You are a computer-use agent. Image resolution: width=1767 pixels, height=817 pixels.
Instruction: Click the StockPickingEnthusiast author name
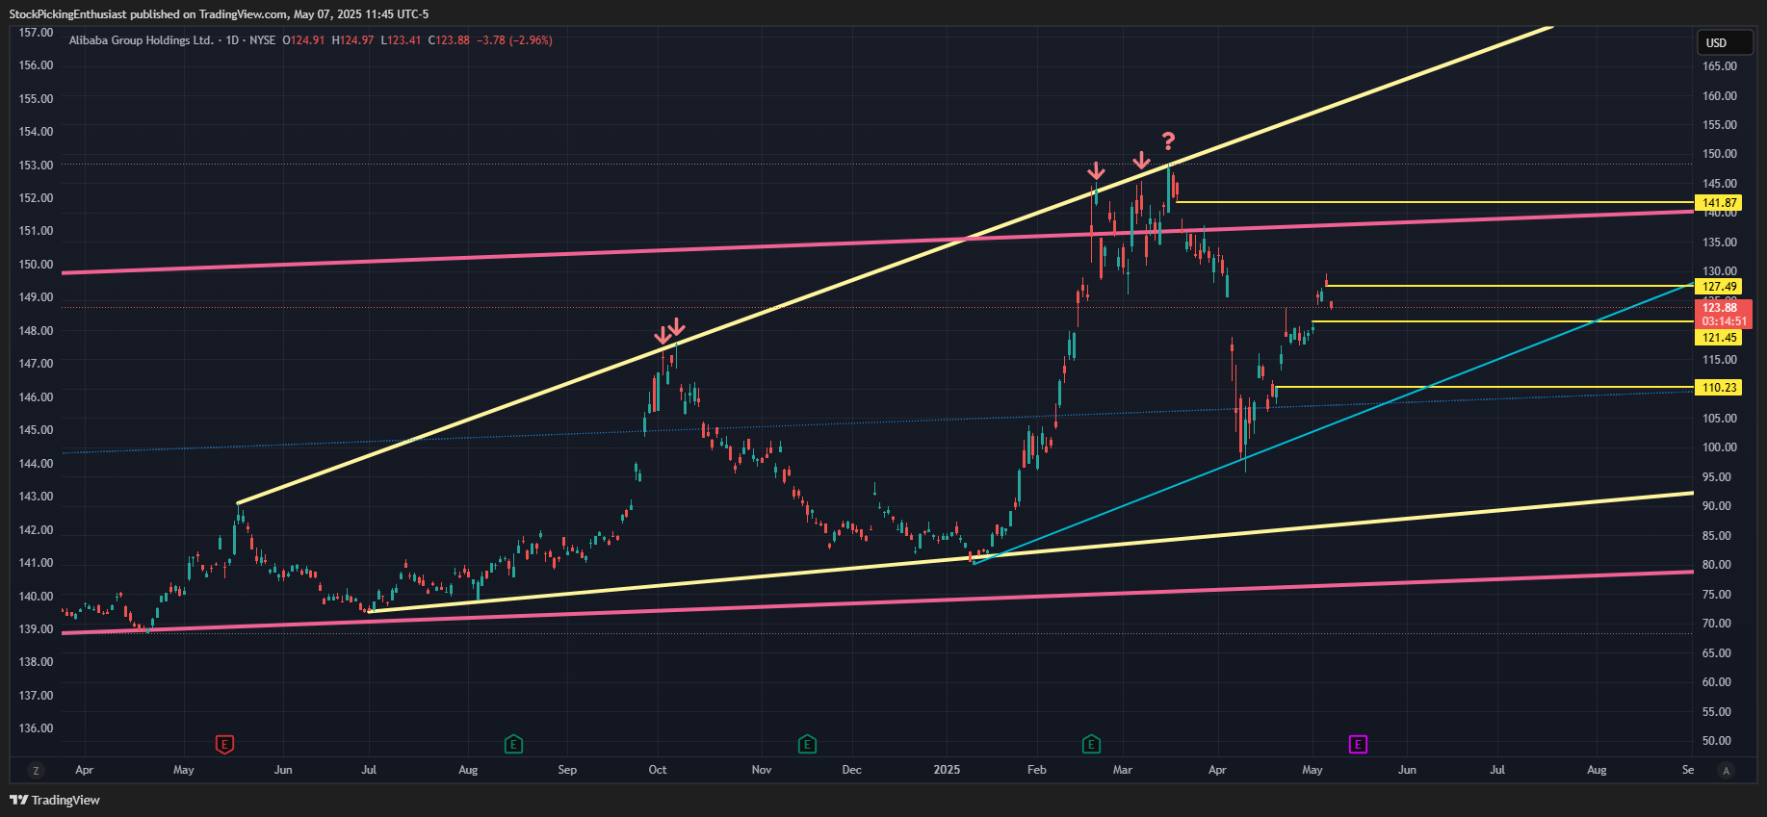coord(67,14)
